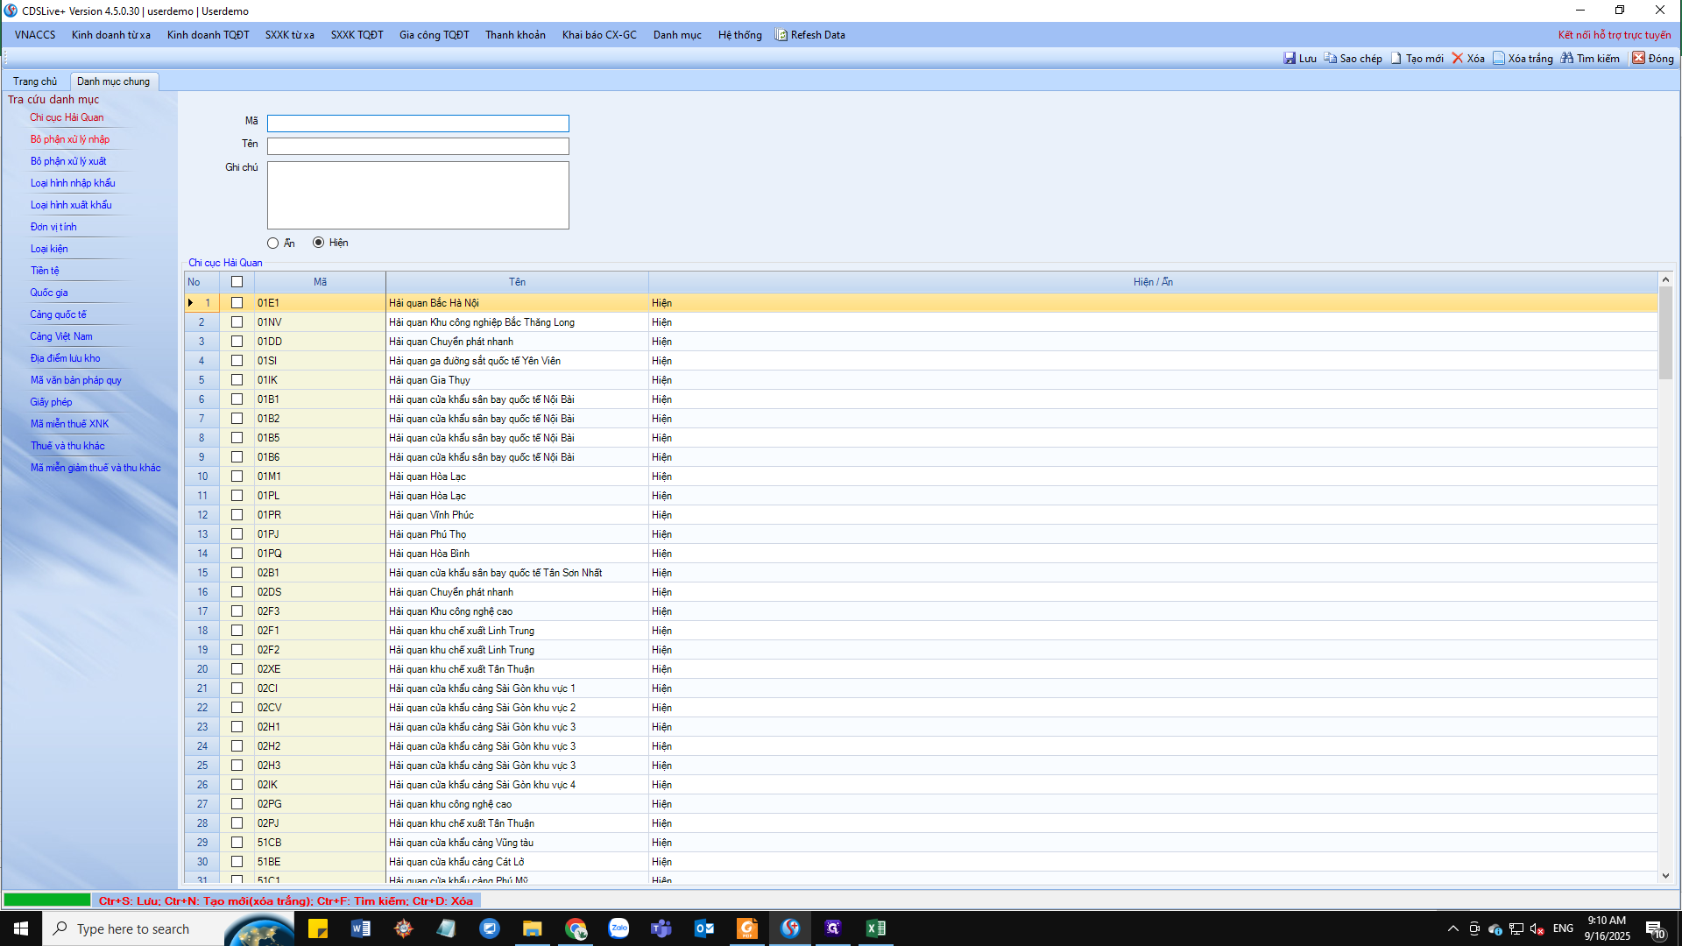
Task: Click the Xóa trắng clear form icon
Action: (1499, 59)
